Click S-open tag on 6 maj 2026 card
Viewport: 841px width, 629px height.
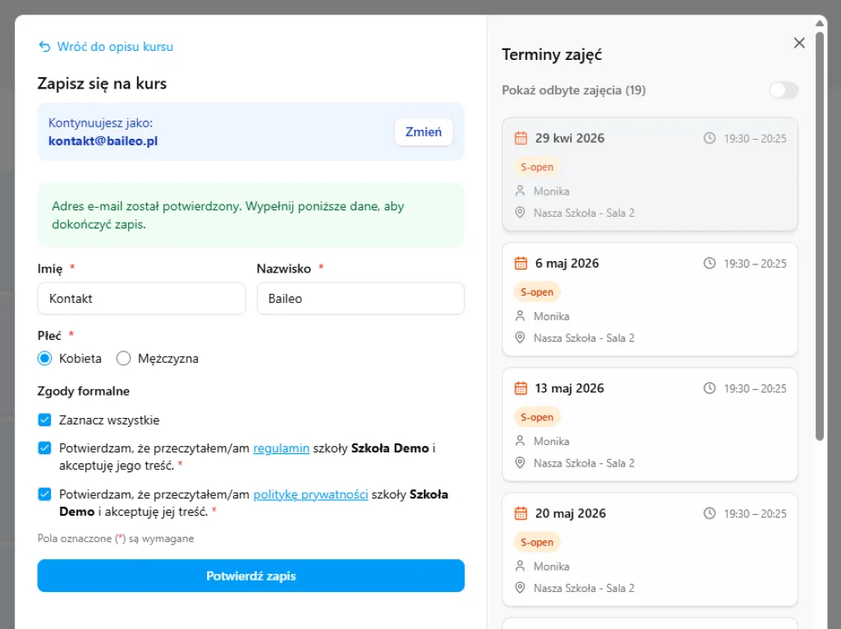(x=537, y=292)
